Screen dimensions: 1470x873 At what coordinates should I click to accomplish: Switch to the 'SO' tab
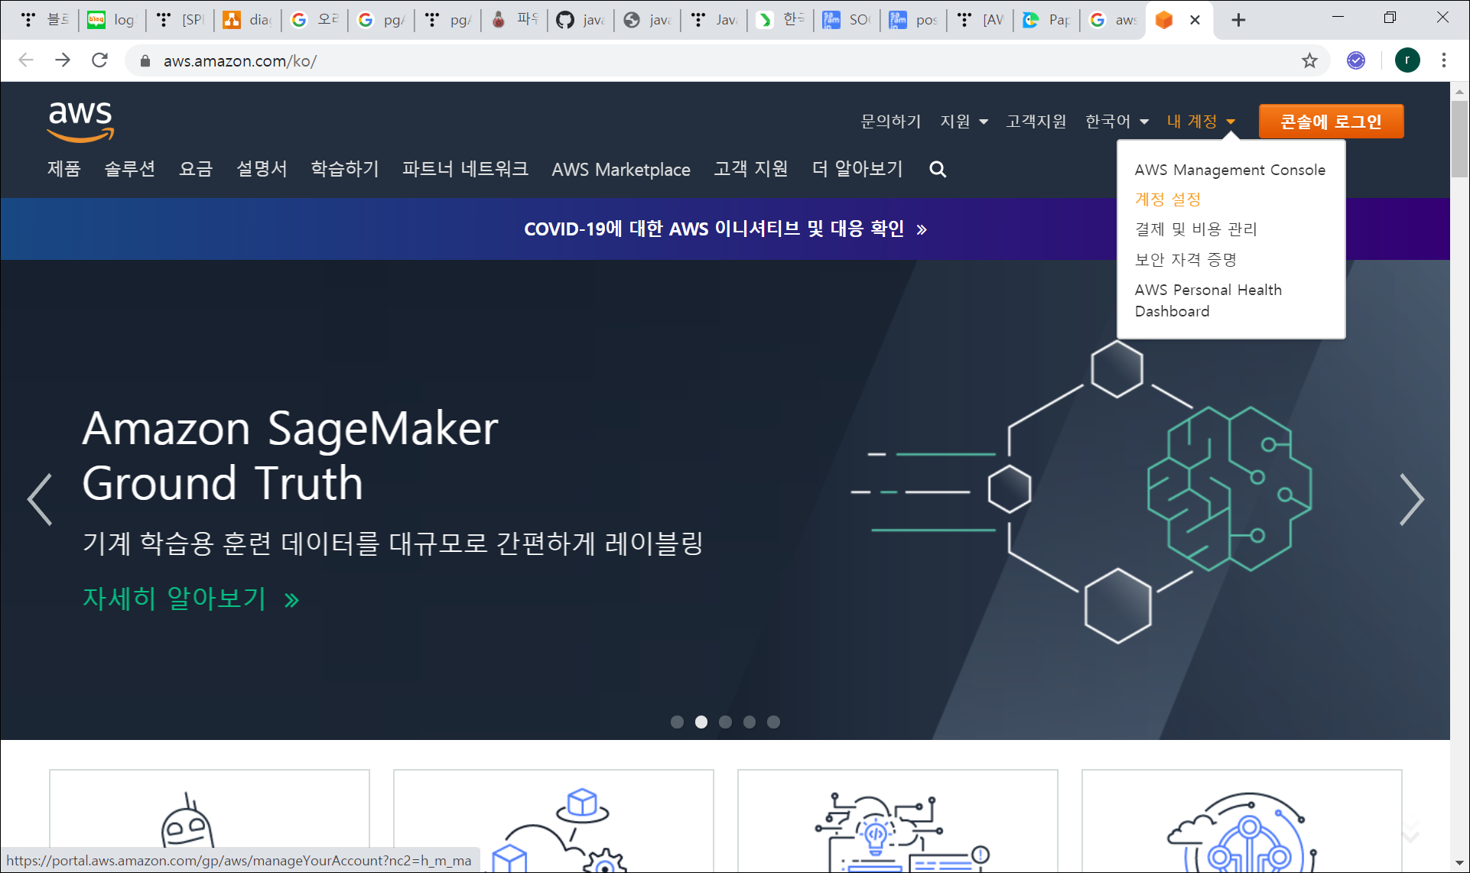[x=847, y=20]
